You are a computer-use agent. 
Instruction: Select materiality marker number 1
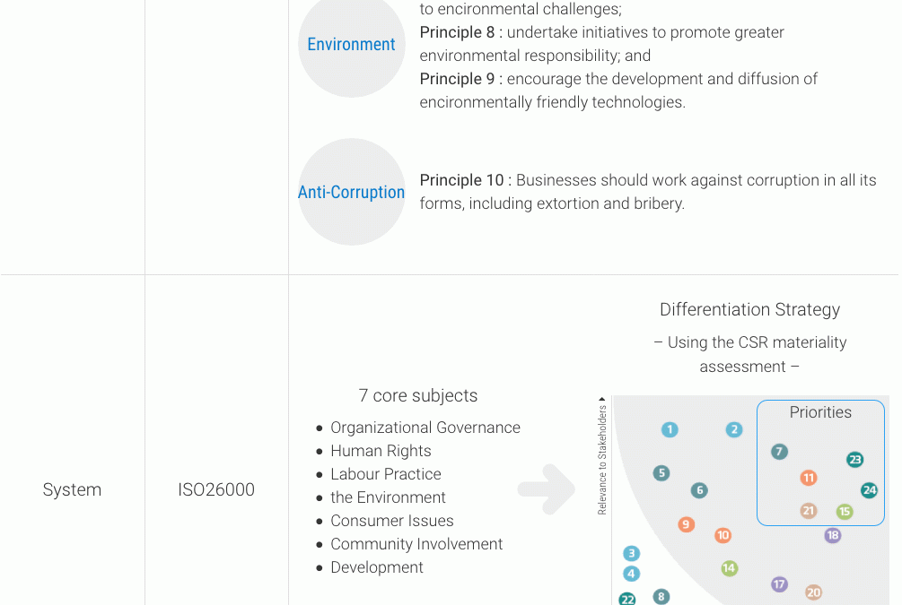click(670, 429)
